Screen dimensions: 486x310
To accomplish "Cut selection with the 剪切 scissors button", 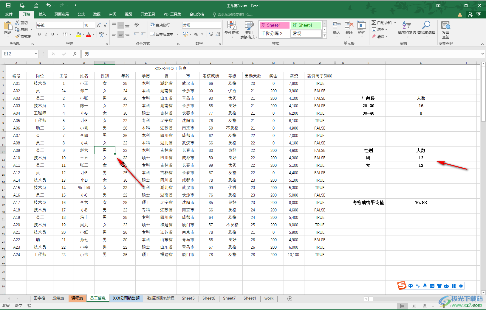I will point(21,23).
